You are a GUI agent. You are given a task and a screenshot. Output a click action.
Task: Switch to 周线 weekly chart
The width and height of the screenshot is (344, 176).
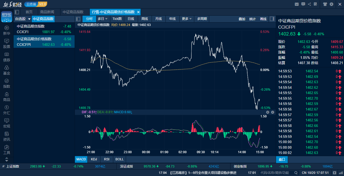coord(145,19)
